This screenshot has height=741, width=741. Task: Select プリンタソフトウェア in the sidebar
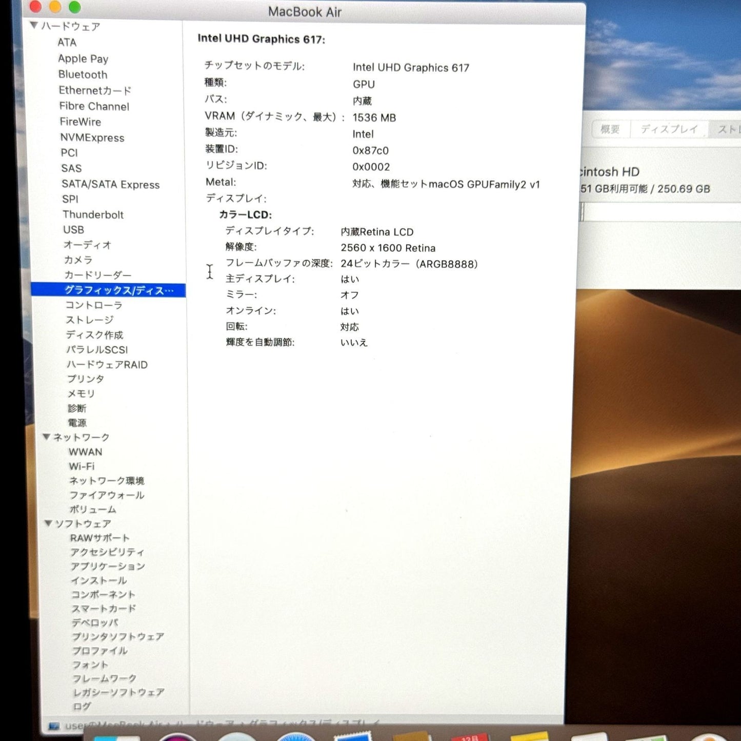pyautogui.click(x=118, y=636)
